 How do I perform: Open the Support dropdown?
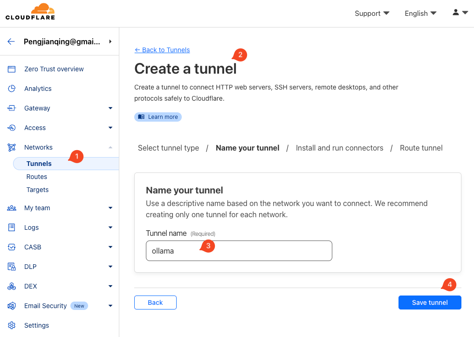372,13
